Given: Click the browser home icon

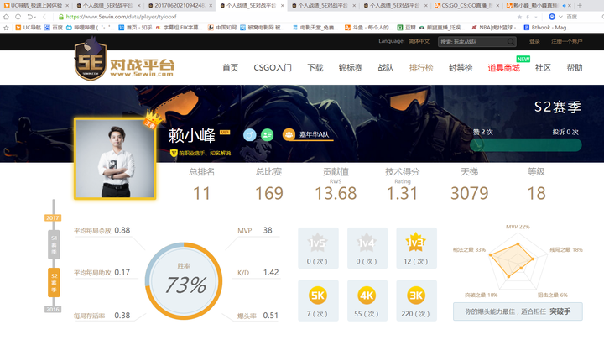Looking at the screenshot, I should tap(6, 17).
